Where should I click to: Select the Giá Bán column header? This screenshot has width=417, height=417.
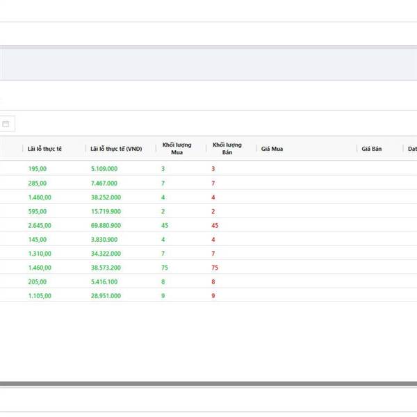click(x=372, y=149)
